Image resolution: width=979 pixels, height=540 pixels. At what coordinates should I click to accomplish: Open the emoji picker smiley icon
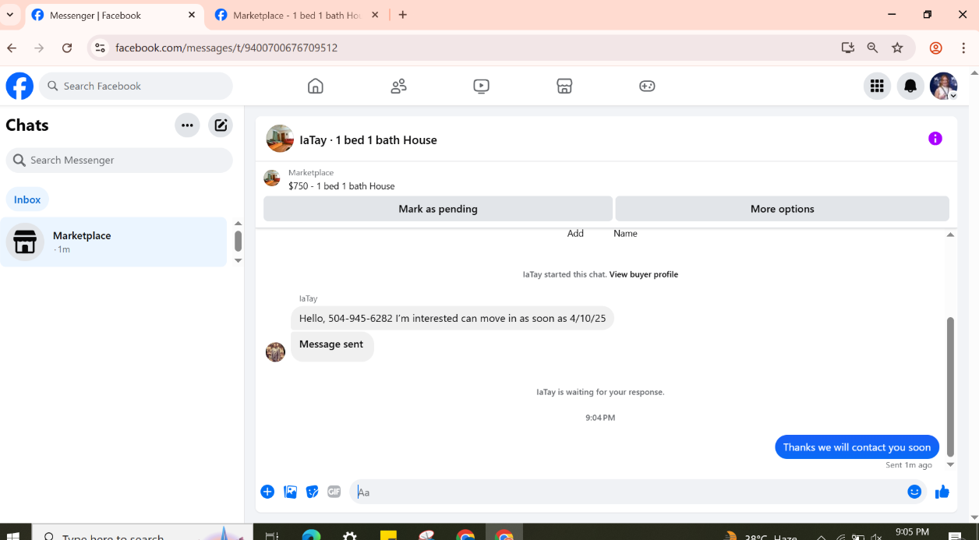coord(915,492)
